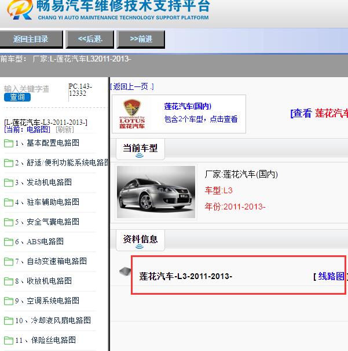Click PC.143-12332 code text

80,89
